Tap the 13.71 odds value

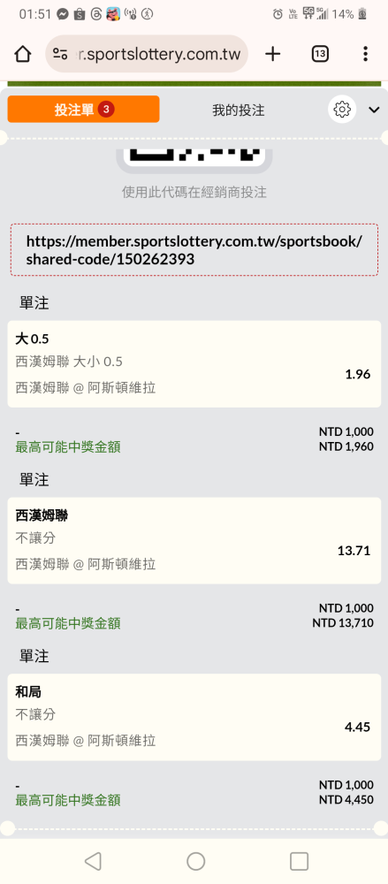coord(354,551)
